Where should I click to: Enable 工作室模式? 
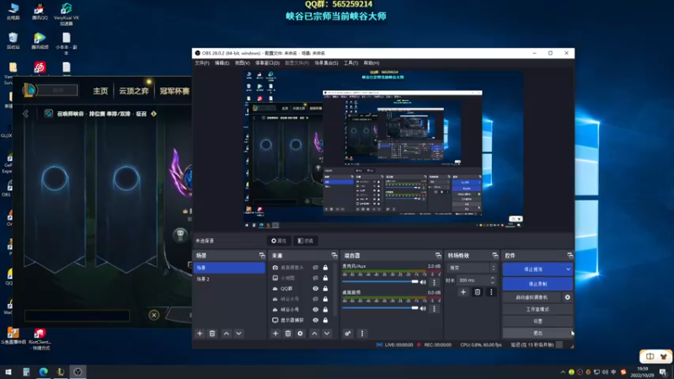click(x=538, y=309)
